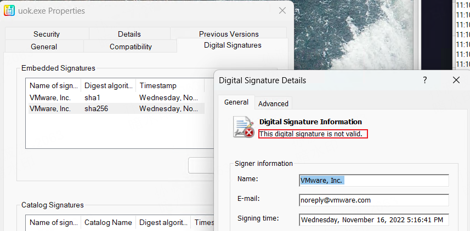Click the E-mail field with noreply@vmware.com
This screenshot has width=470, height=231.
(x=373, y=200)
